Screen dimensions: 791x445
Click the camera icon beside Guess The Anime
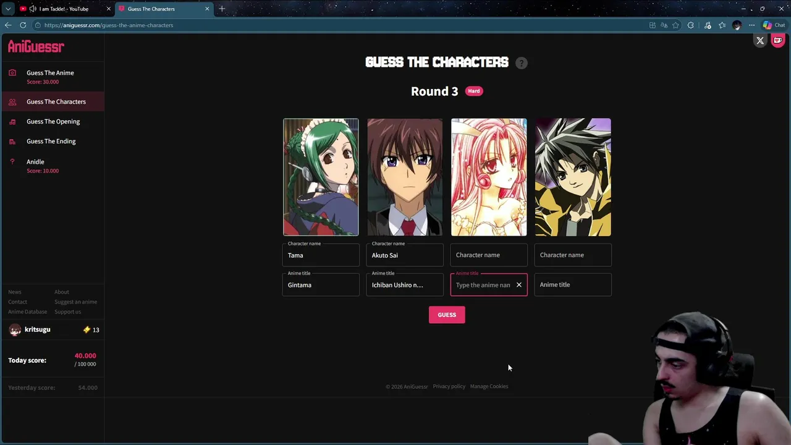pyautogui.click(x=12, y=73)
